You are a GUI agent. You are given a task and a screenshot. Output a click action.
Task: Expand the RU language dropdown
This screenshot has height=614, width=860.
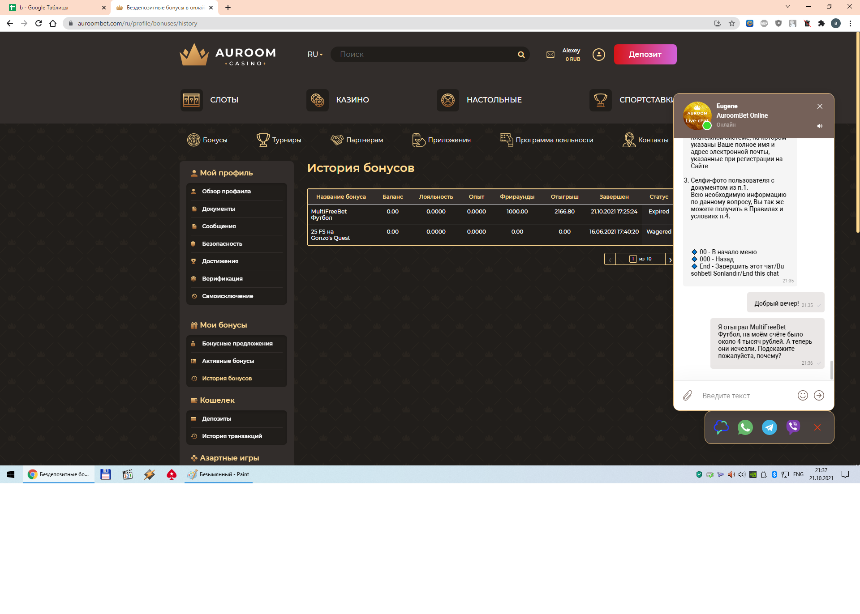click(315, 55)
